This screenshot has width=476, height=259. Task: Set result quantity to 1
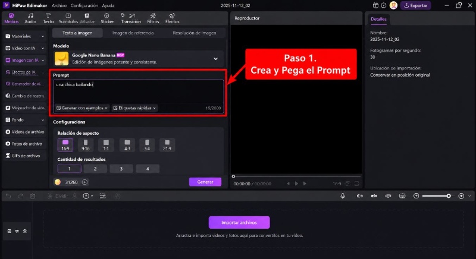(69, 169)
